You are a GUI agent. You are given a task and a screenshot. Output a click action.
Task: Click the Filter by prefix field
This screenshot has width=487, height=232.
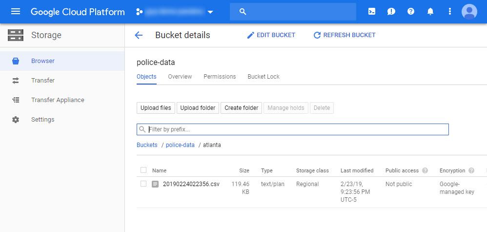297,129
